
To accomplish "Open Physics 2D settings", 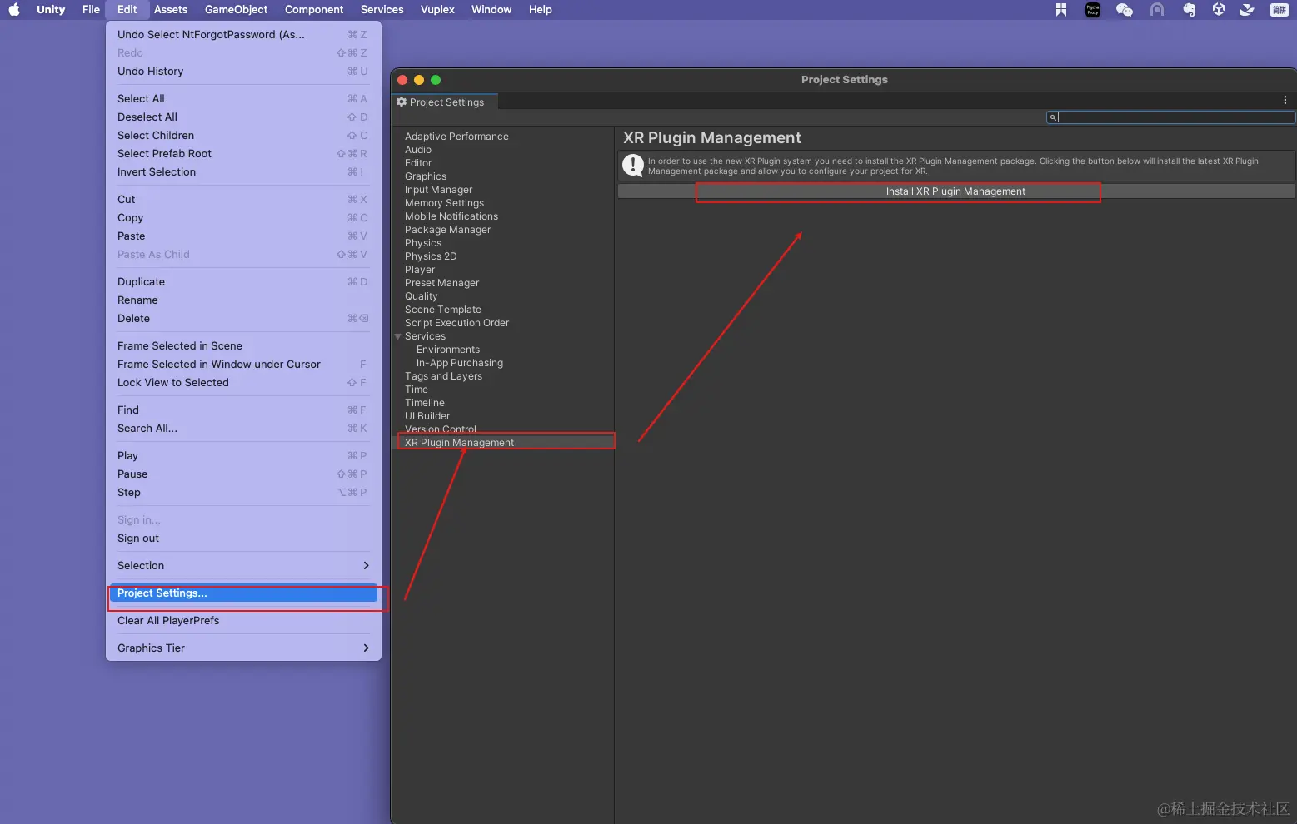I will pyautogui.click(x=431, y=256).
